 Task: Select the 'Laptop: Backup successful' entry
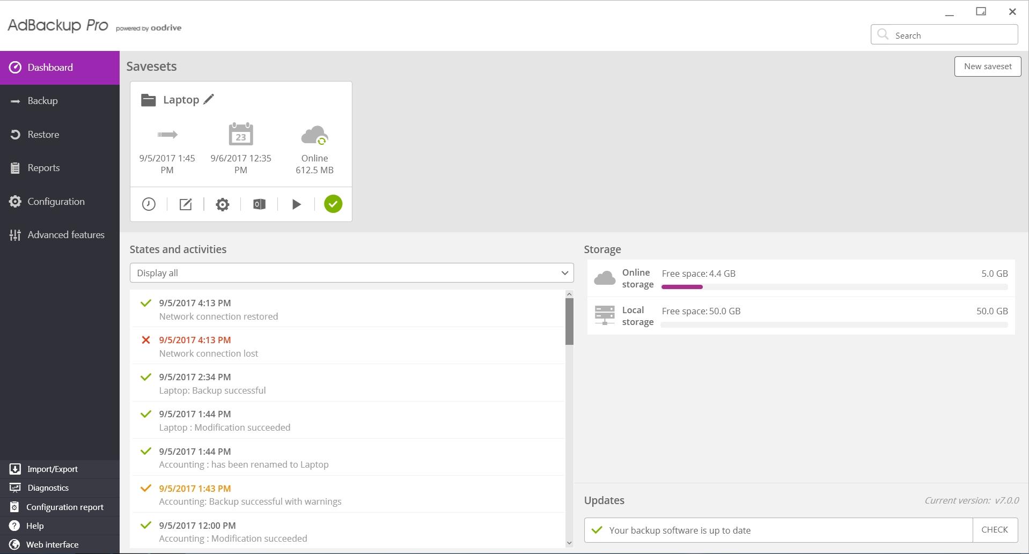[x=348, y=383]
